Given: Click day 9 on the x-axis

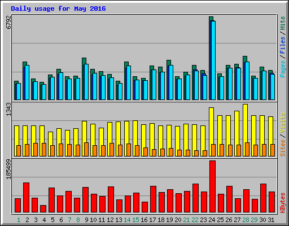Looking at the screenshot, I should pos(86,220).
